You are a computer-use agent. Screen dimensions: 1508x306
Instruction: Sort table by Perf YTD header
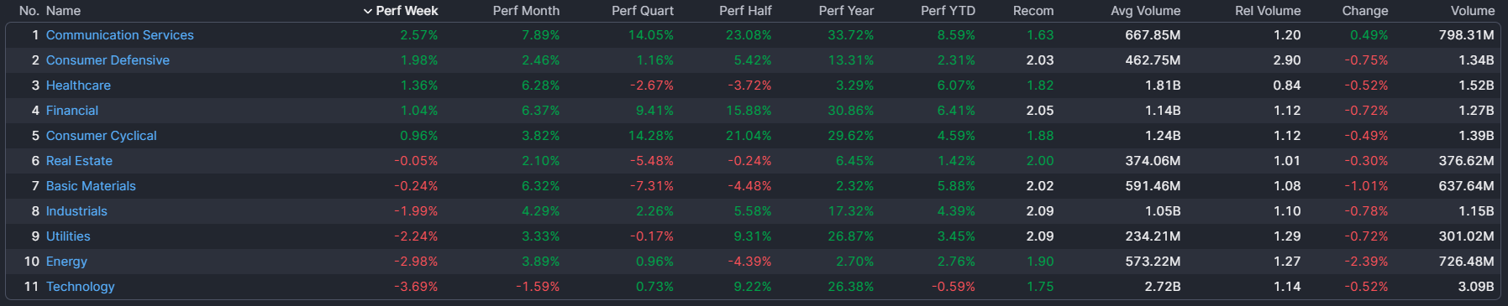point(948,11)
